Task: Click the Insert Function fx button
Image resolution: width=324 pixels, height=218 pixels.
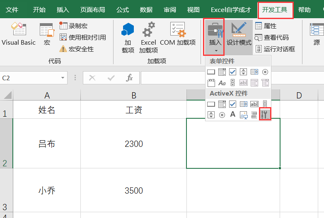Action: [129, 78]
